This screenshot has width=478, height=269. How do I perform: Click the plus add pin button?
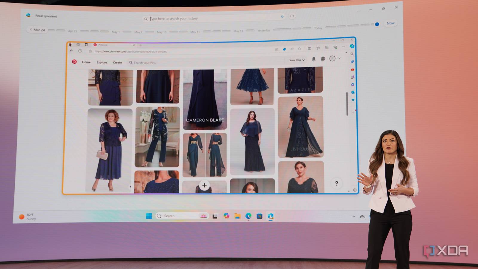pos(204,185)
